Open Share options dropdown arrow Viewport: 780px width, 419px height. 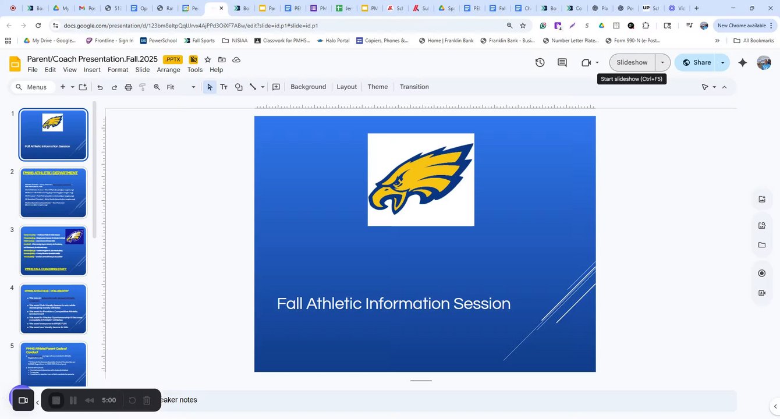click(722, 62)
